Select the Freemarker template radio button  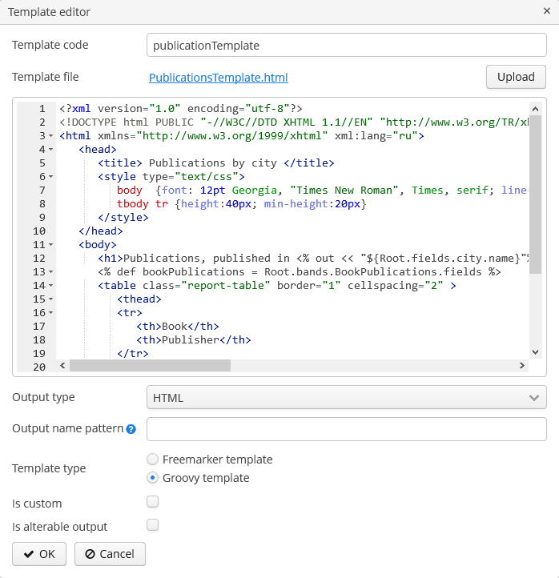[x=153, y=460]
